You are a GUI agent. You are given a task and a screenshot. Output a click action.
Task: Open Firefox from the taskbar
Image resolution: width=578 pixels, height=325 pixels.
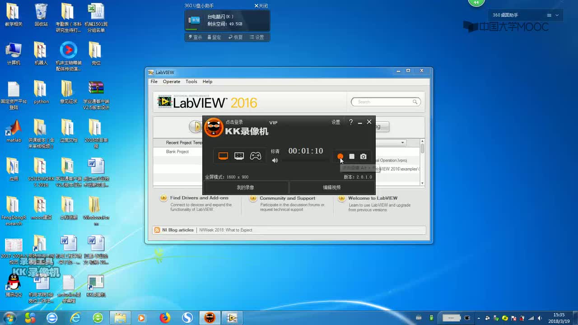(x=165, y=318)
